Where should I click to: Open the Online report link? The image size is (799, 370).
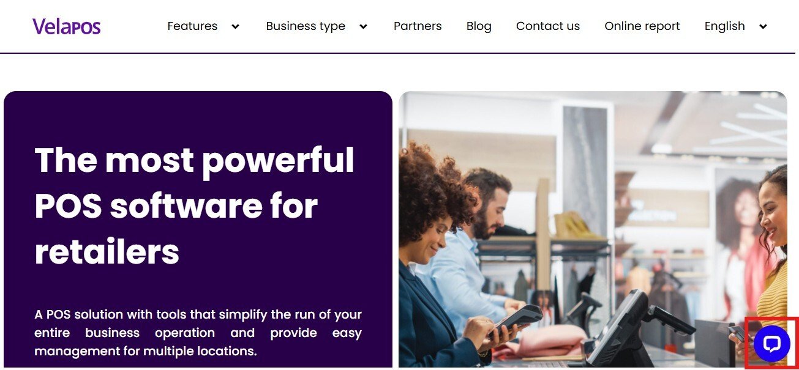pos(642,26)
